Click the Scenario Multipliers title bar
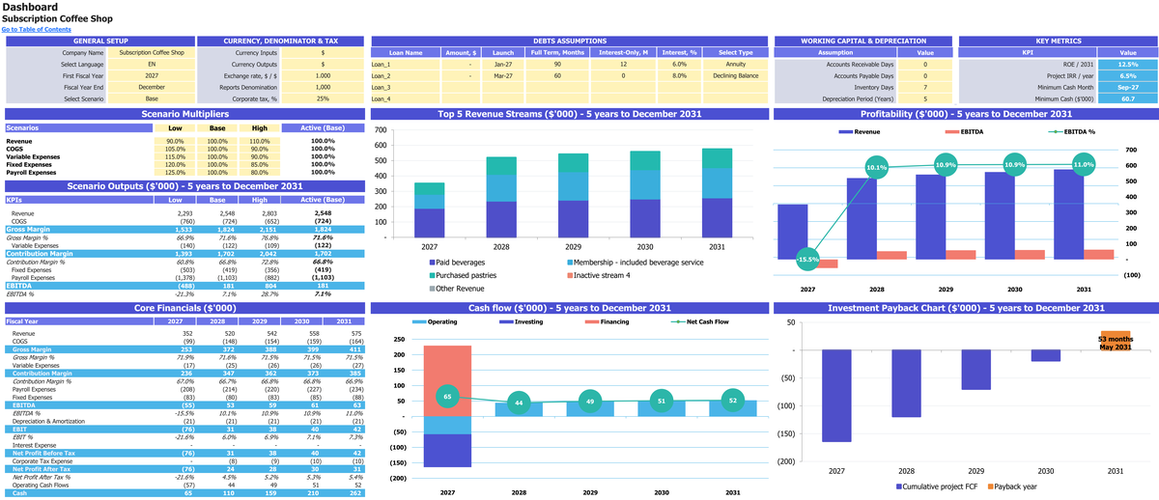The width and height of the screenshot is (1159, 500). tap(184, 114)
